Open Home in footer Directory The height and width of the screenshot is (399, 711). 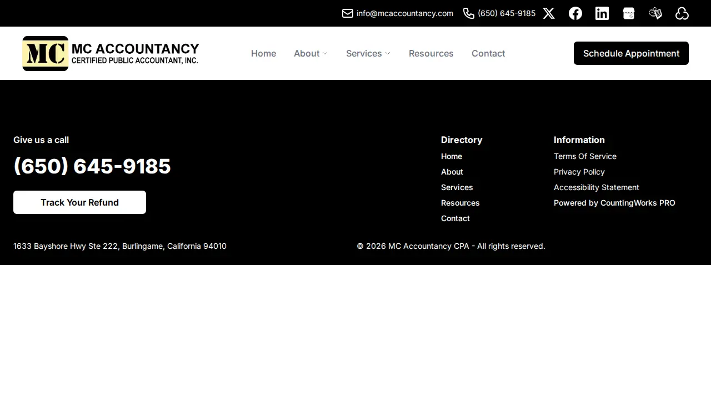click(x=452, y=156)
